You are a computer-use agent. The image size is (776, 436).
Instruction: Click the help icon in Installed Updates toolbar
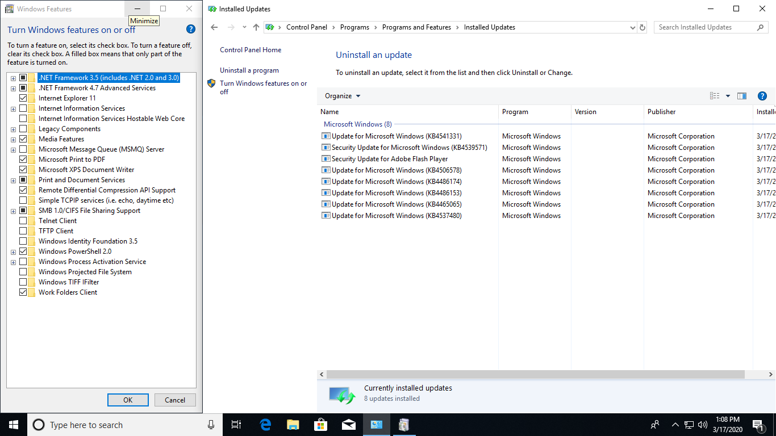(762, 96)
